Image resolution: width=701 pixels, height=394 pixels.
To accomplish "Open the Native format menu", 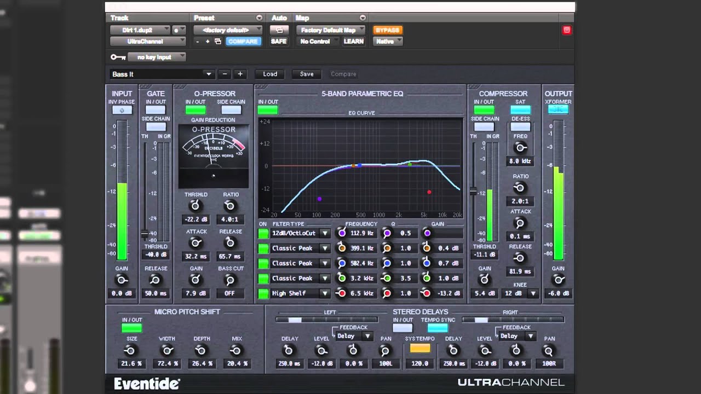I will 388,41.
